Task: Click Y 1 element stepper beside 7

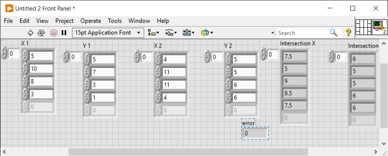Action: click(87, 72)
